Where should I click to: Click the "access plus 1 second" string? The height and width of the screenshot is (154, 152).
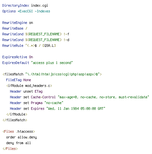(x=52, y=63)
